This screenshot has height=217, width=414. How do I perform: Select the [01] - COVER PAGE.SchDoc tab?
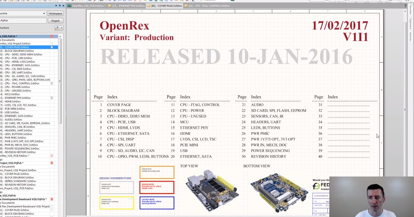(164, 6)
